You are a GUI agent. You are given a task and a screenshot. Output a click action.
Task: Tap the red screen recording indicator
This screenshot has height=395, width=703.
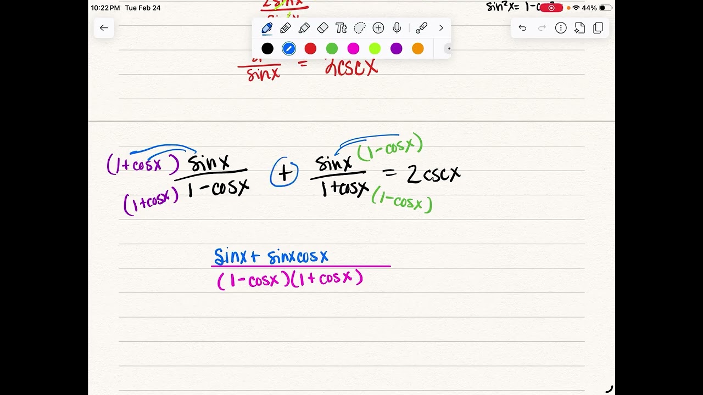(x=551, y=8)
